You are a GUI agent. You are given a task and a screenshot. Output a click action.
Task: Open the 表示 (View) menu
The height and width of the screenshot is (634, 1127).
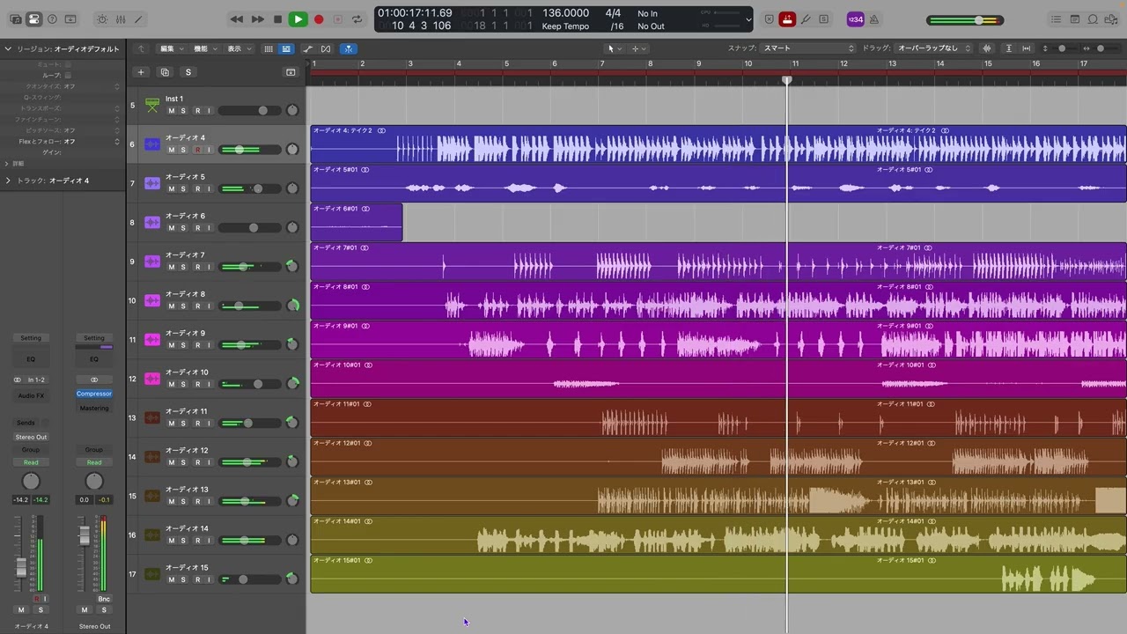click(238, 48)
